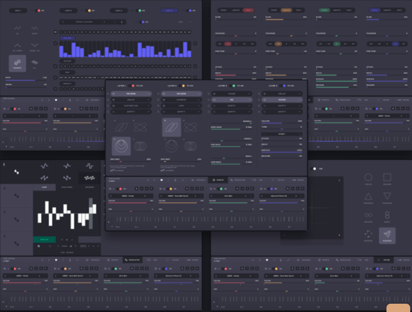412x312 pixels.
Task: Toggle ARP 4 on/off switch
Action: pos(189,11)
